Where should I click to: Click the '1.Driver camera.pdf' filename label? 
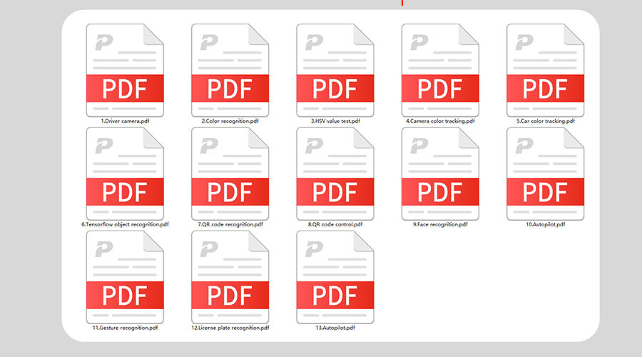125,121
